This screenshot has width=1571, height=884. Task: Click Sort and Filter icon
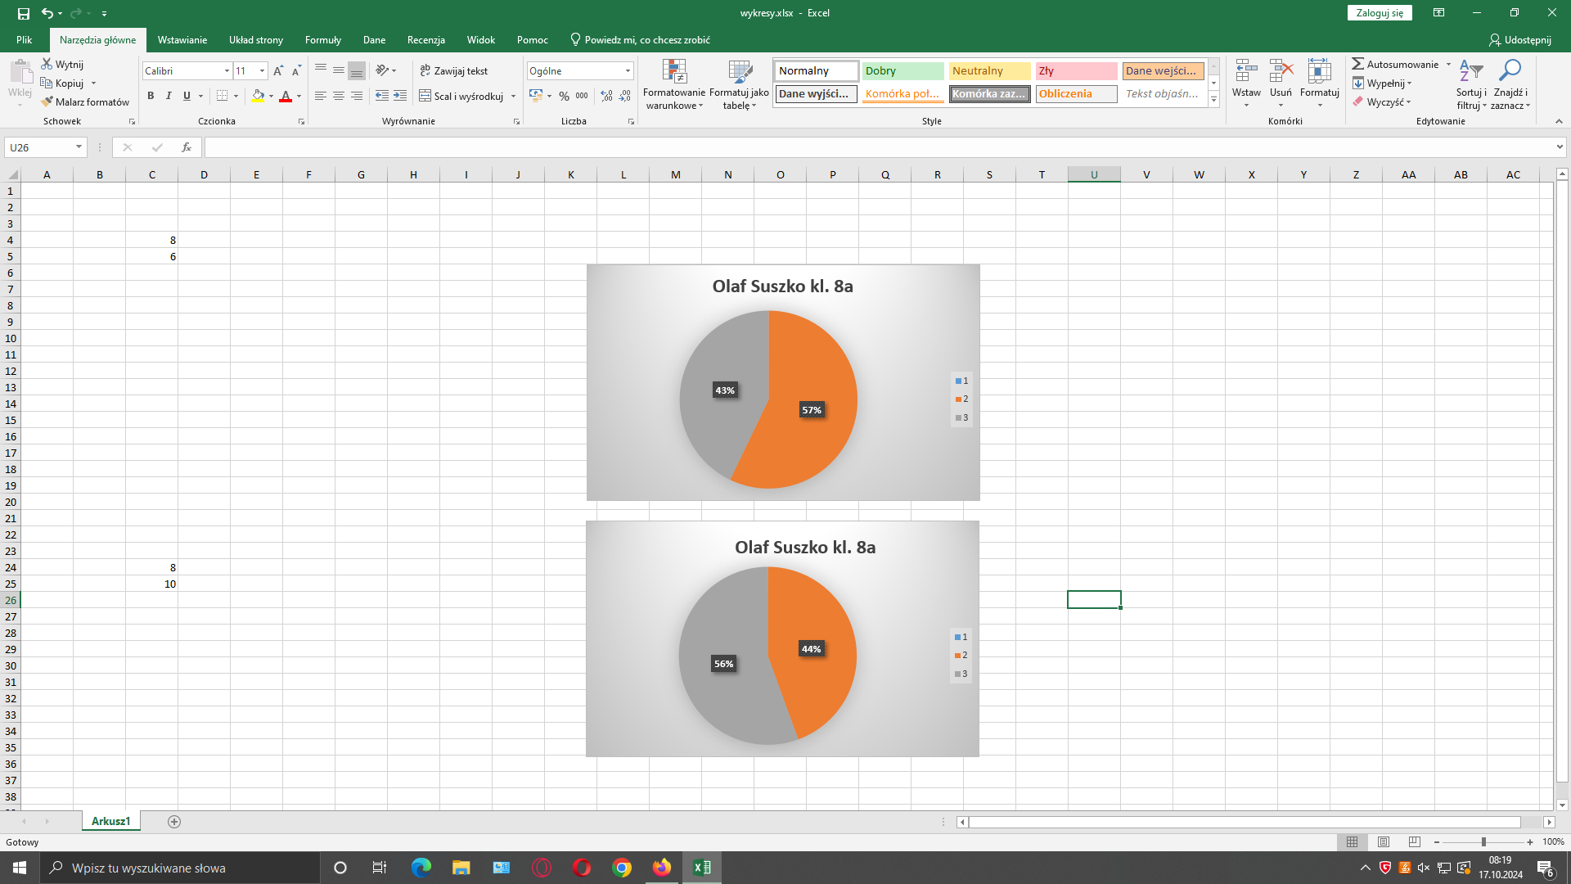coord(1470,70)
